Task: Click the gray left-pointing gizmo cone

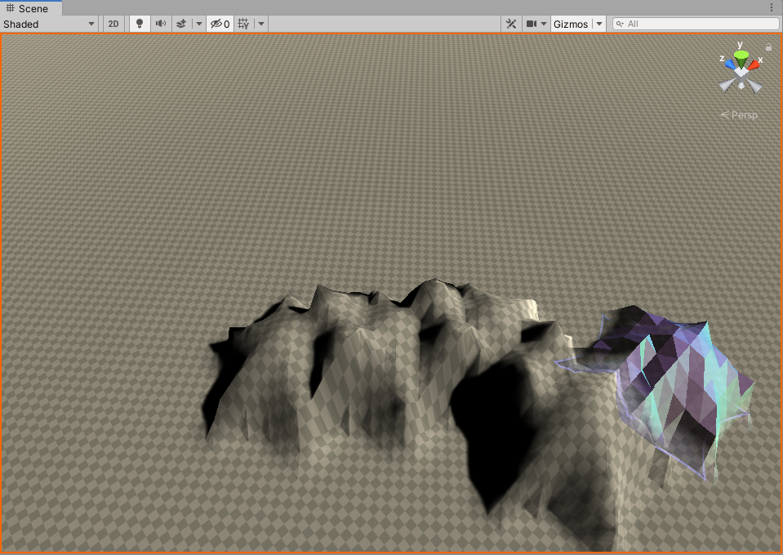Action: [x=727, y=86]
